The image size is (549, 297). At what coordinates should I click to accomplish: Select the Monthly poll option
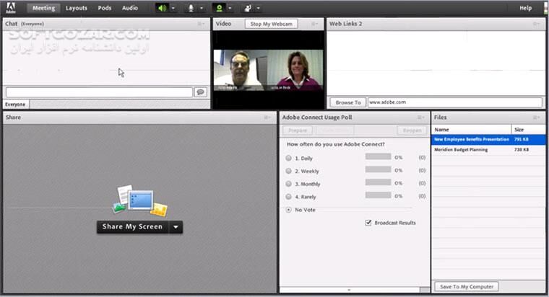pos(288,184)
